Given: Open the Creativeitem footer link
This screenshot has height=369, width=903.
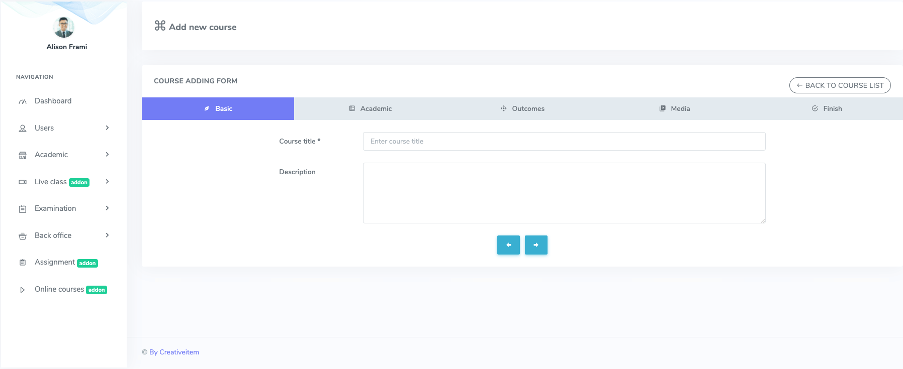Looking at the screenshot, I should [x=174, y=352].
